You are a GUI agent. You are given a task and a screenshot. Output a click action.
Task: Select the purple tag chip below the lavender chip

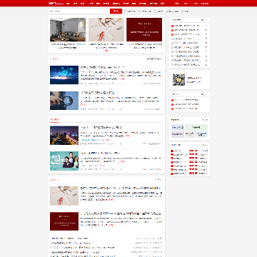[x=178, y=134]
